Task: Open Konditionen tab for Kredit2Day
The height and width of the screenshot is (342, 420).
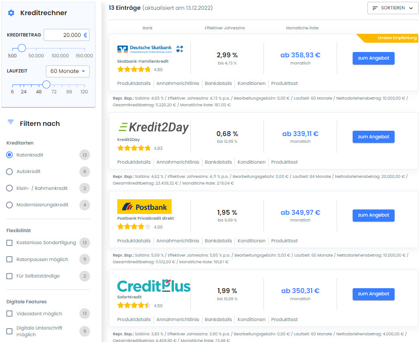Action: coord(251,162)
